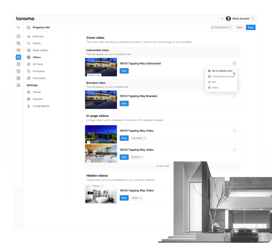Save the property changes
The image size is (272, 243).
[x=250, y=27]
